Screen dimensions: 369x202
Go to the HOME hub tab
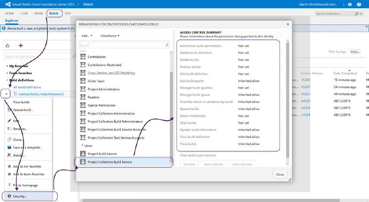pyautogui.click(x=9, y=13)
